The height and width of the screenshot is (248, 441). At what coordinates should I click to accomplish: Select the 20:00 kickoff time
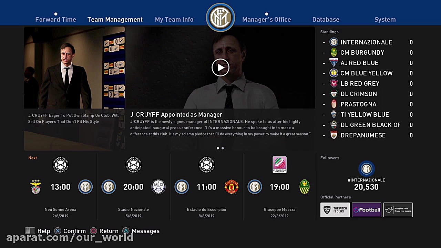(133, 187)
